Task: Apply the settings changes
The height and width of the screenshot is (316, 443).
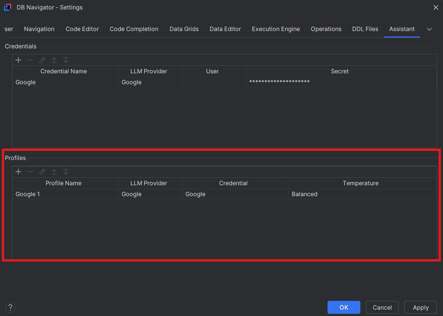Action: point(421,307)
